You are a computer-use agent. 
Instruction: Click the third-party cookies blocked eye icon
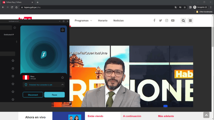pyautogui.click(x=180, y=7)
